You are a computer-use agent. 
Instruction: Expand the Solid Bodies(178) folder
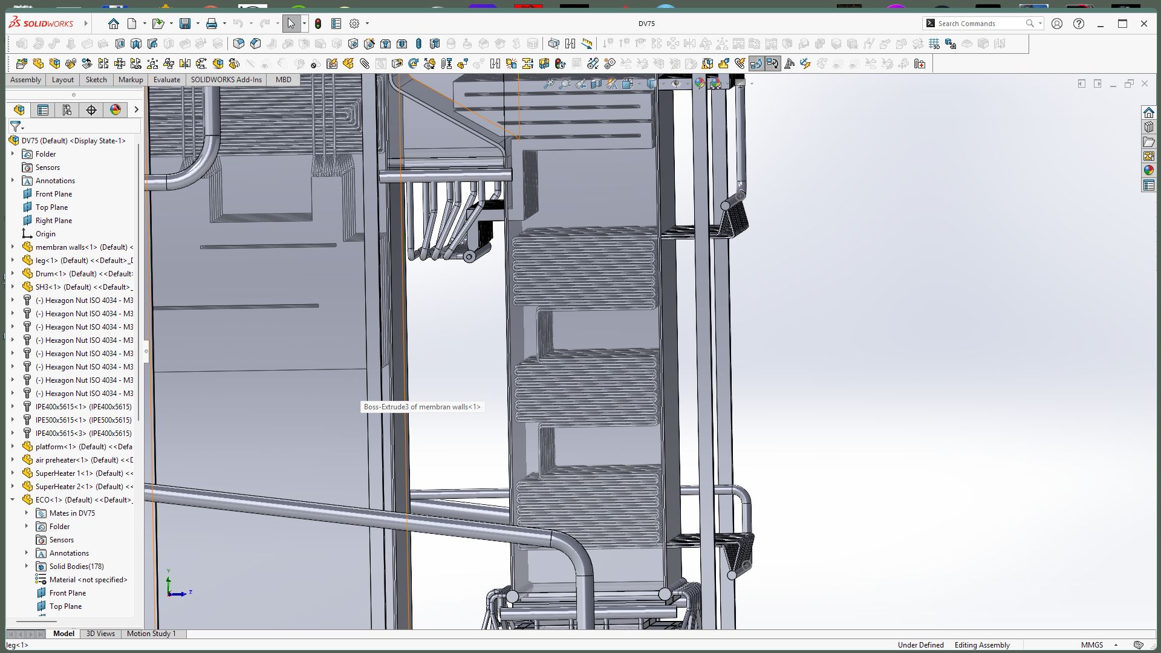click(26, 567)
